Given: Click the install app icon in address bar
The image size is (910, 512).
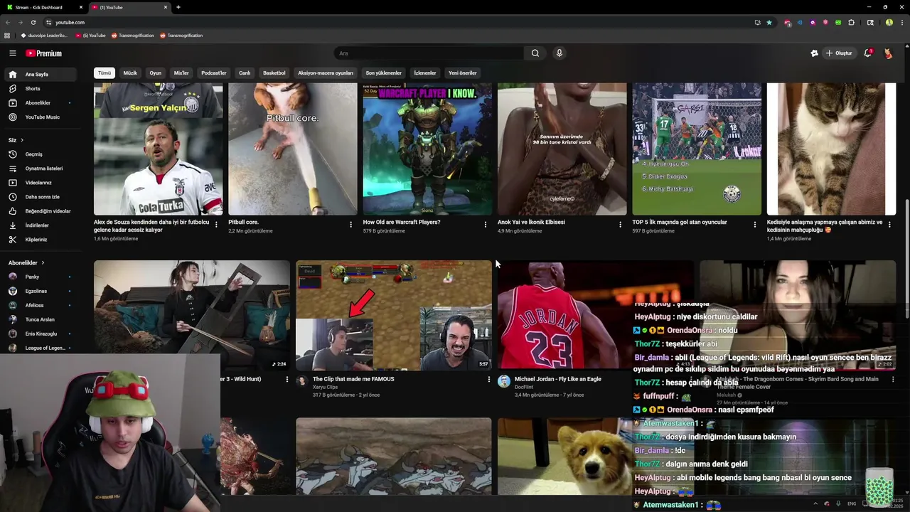Looking at the screenshot, I should 757,22.
